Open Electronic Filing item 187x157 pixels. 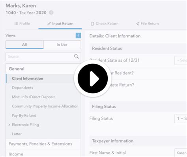[25, 125]
